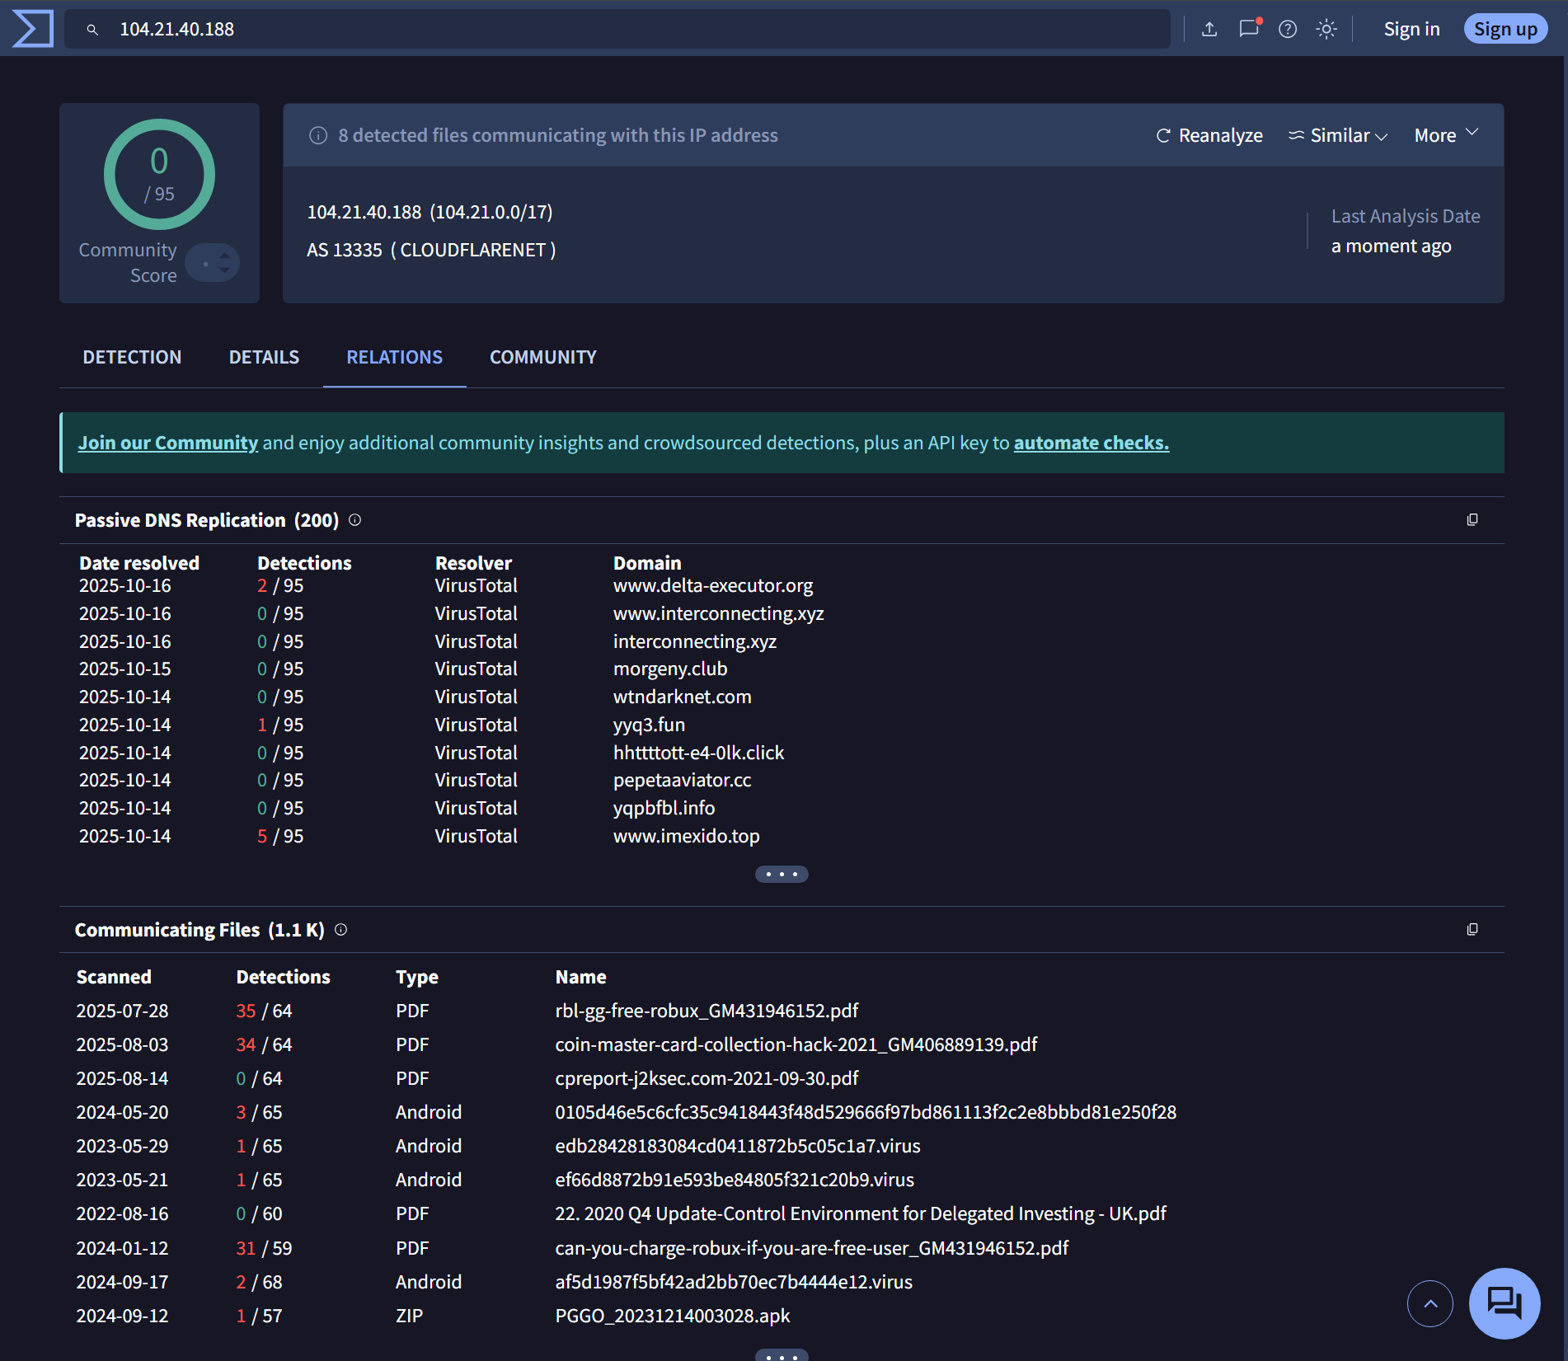Toggle the light/dark theme sun icon
The width and height of the screenshot is (1568, 1361).
pos(1326,29)
